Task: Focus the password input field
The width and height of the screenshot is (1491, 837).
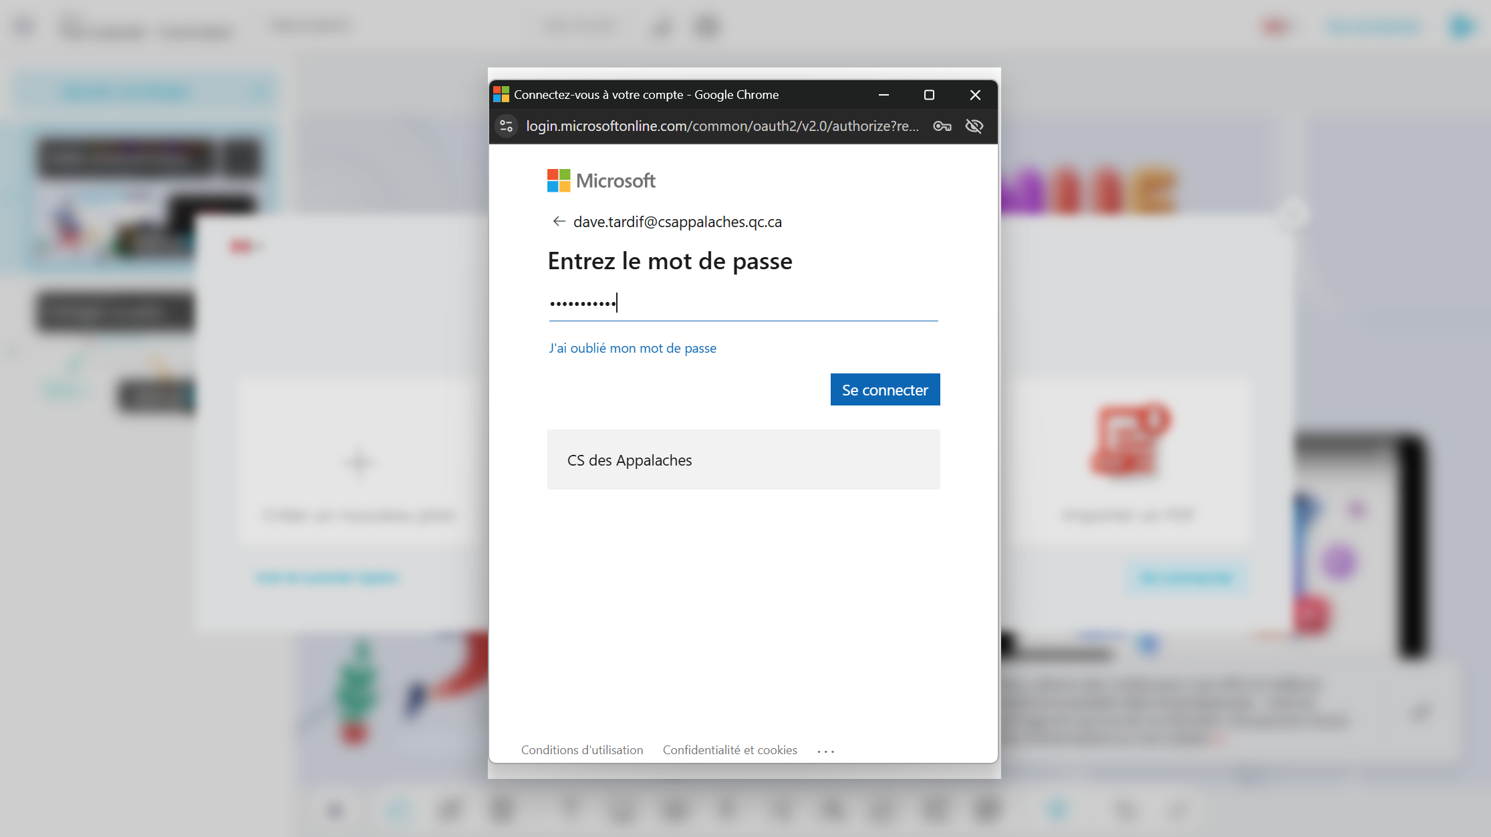Action: pyautogui.click(x=743, y=303)
